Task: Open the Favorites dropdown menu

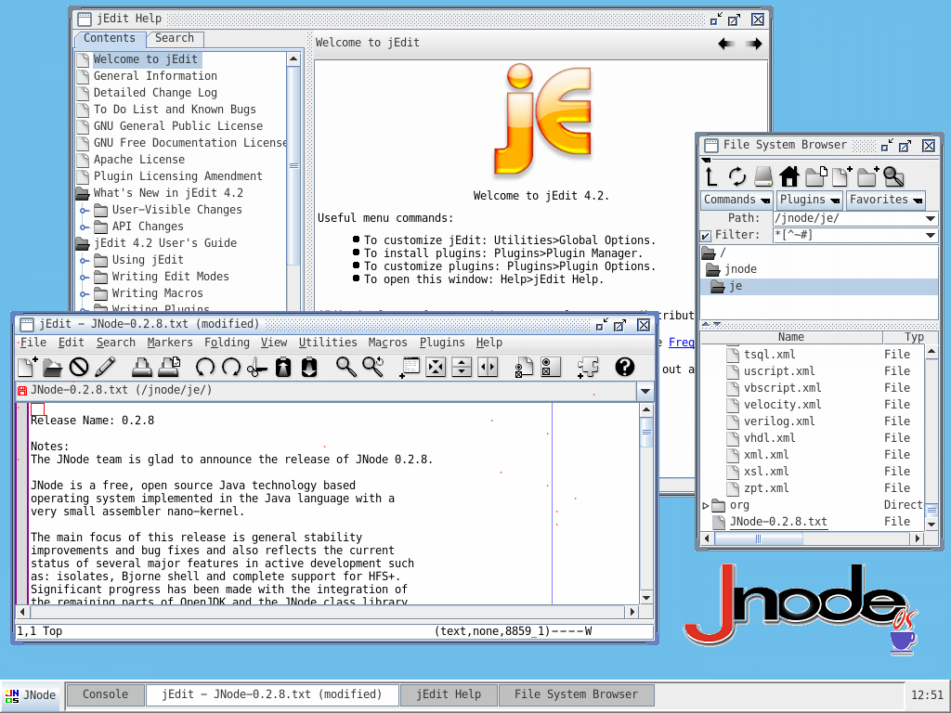Action: [x=886, y=200]
